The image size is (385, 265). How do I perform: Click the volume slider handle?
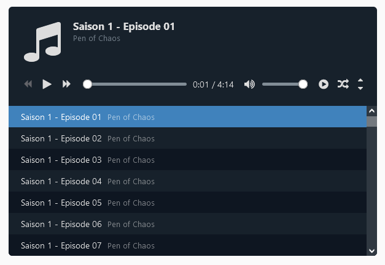click(x=303, y=84)
